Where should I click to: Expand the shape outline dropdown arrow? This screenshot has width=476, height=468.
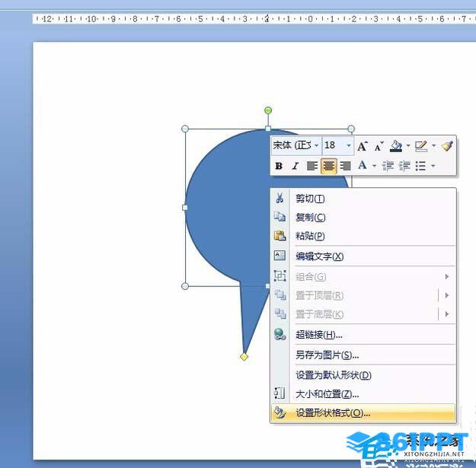tap(434, 146)
